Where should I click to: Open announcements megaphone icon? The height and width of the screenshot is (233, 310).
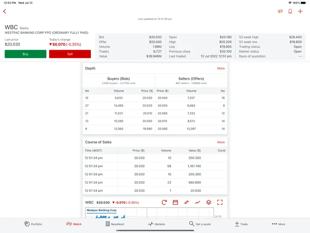click(280, 11)
